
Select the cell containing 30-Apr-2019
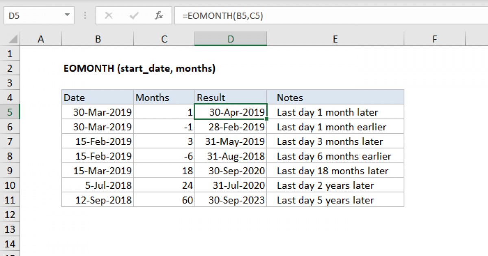[x=231, y=112]
